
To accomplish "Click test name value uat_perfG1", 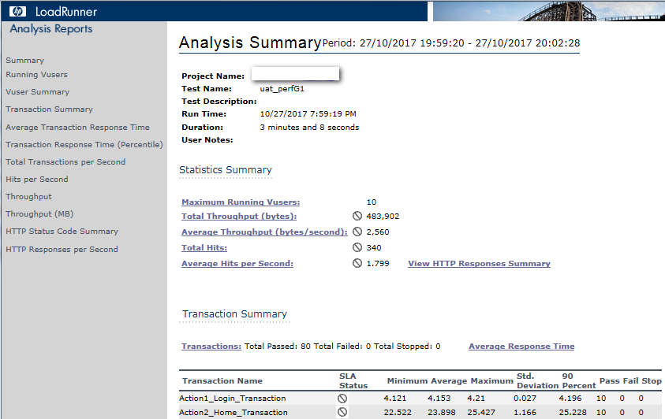I will click(282, 89).
